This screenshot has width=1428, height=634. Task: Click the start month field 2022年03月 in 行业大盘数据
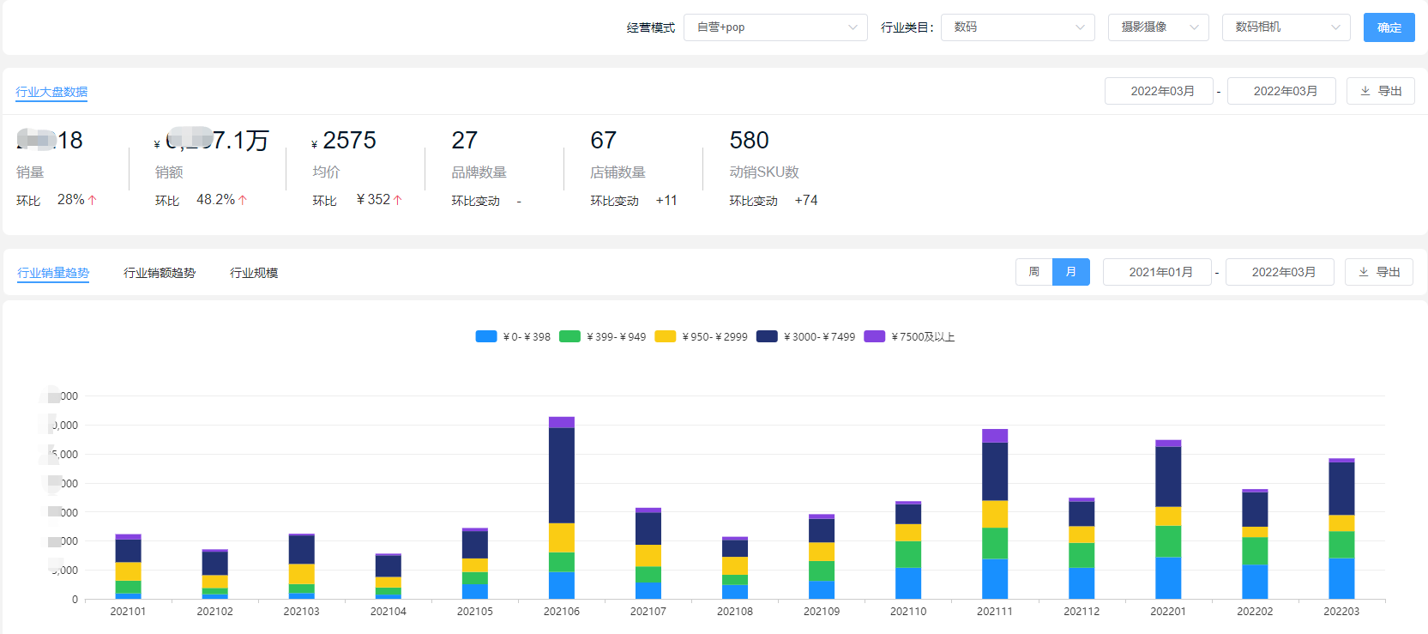pyautogui.click(x=1159, y=91)
